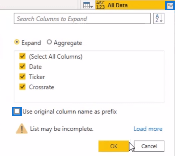Uncheck the Date column checkbox
175x156 pixels.
click(22, 67)
